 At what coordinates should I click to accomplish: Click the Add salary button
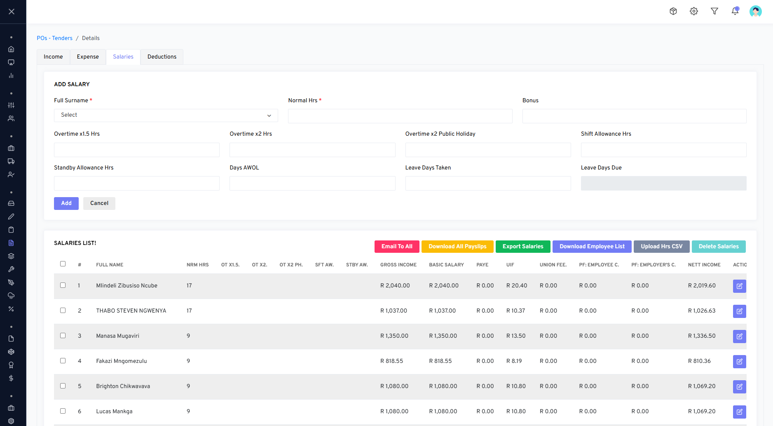[66, 203]
